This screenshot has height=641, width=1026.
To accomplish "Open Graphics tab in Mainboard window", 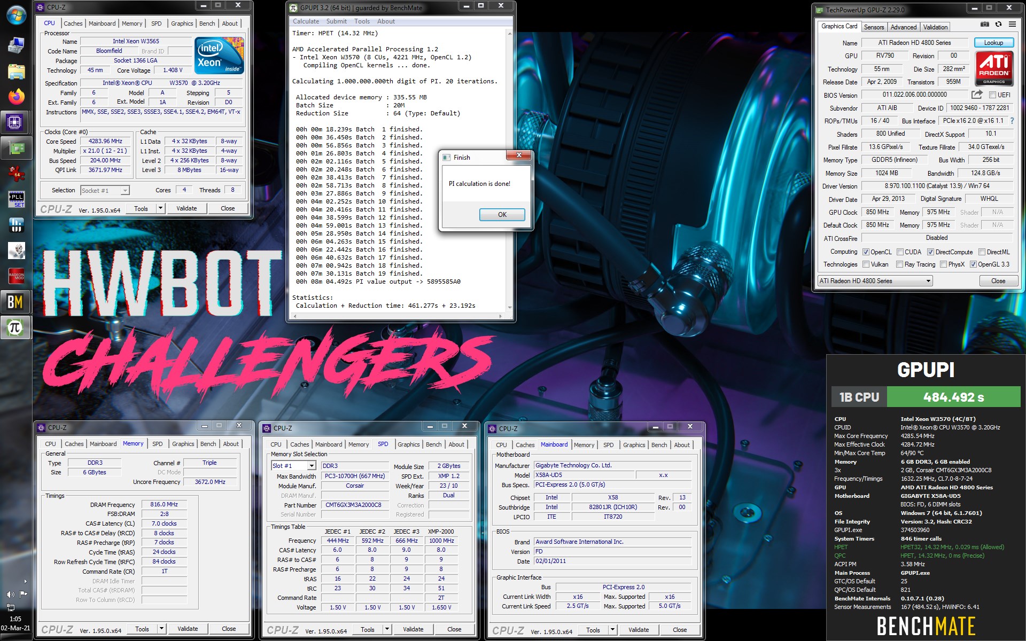I will 634,445.
